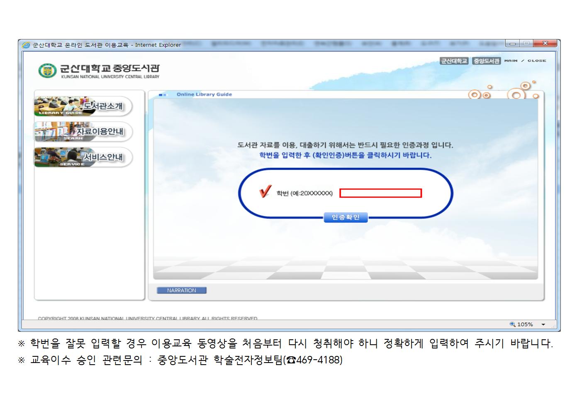Click the red checkmark beside 학번 label
The height and width of the screenshot is (412, 582).
265,191
